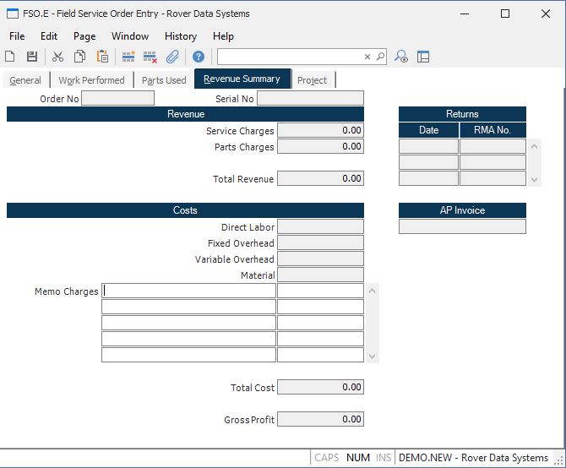Click the New record icon

point(10,57)
